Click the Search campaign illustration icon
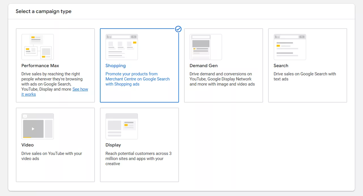 click(290, 47)
